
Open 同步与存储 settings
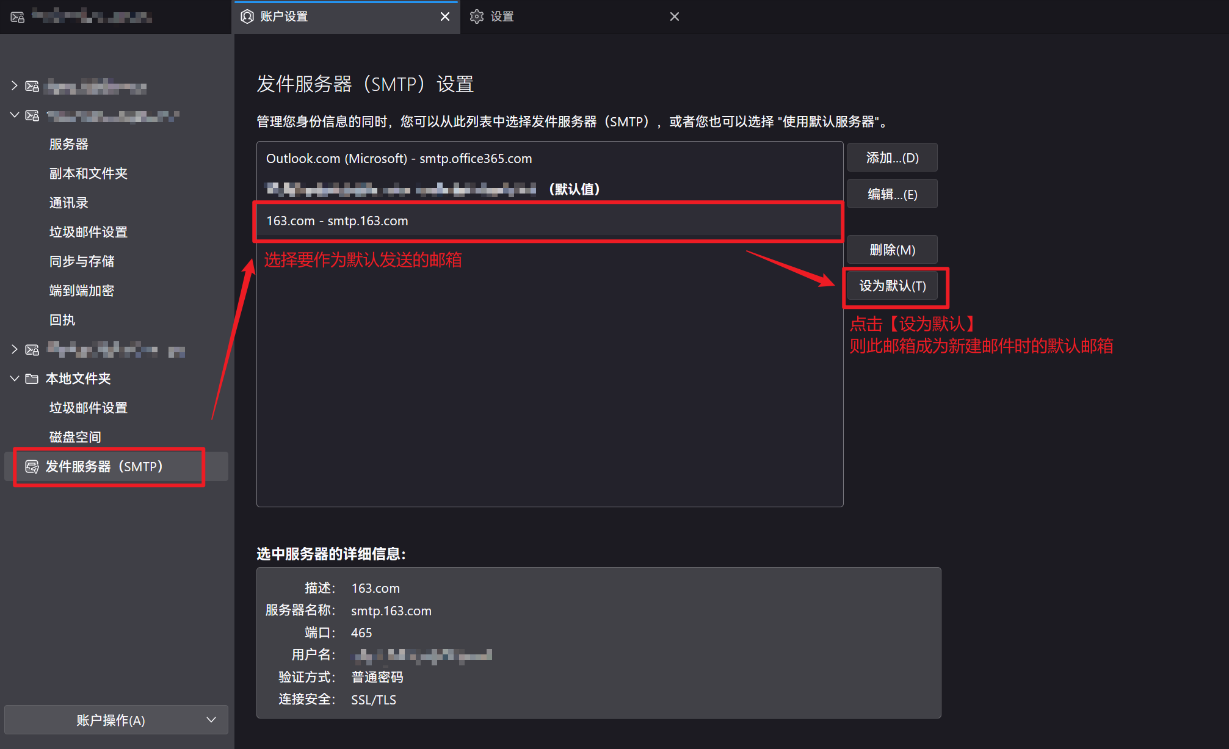pos(82,262)
